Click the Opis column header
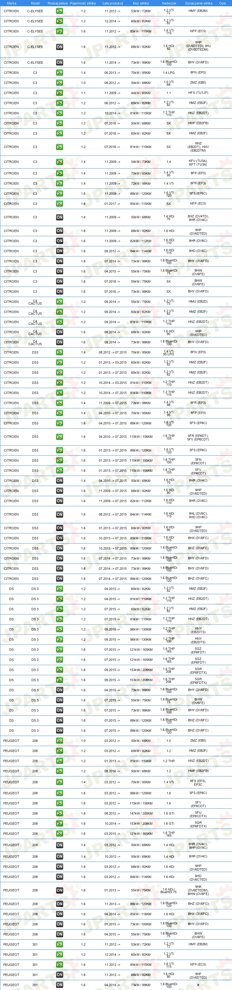 click(x=223, y=3)
